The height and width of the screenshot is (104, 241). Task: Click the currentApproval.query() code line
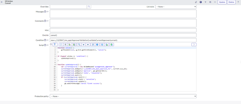pos(71,75)
